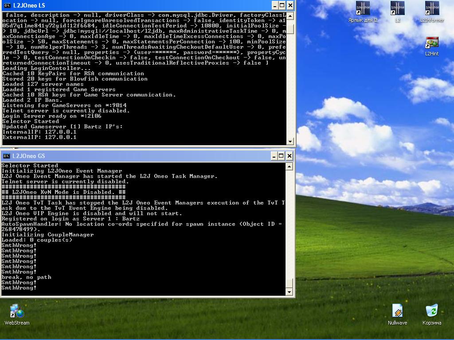The width and height of the screenshot is (454, 340).
Task: Click the scroll down arrow in L2JOneo LS
Action: click(x=290, y=141)
